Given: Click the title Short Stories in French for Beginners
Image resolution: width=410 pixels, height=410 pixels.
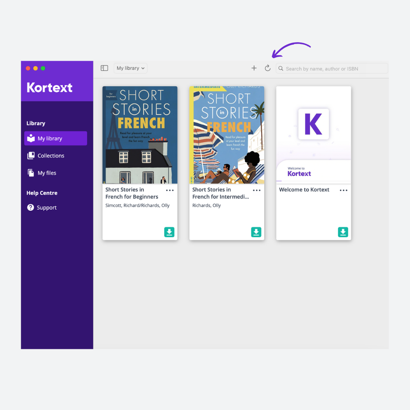Looking at the screenshot, I should coord(132,193).
